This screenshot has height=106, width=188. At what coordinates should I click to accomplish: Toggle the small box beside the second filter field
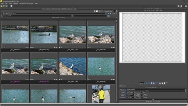(x=73, y=16)
